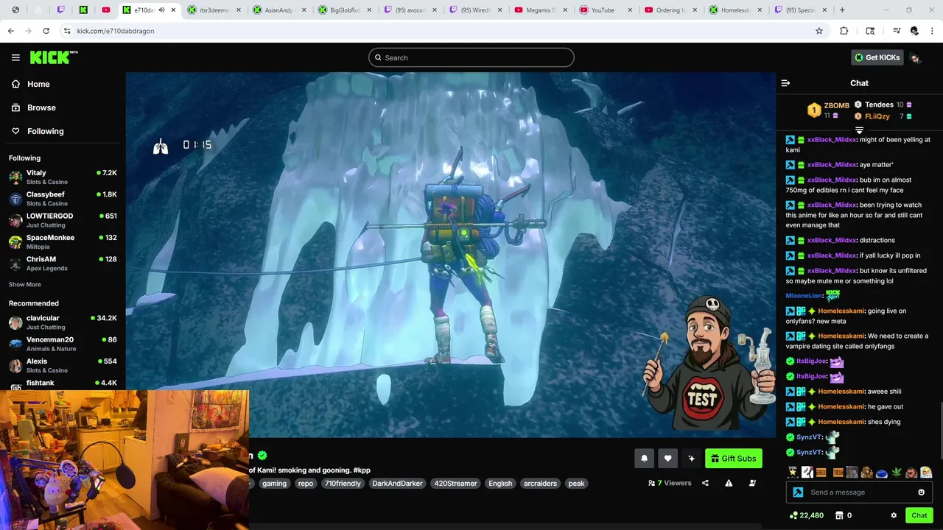Open clavicular in Recommended
Image resolution: width=943 pixels, height=530 pixels.
(x=63, y=322)
